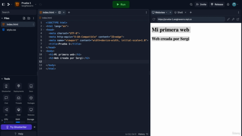Create a new folder icon
This screenshot has height=136, width=242.
29,19
